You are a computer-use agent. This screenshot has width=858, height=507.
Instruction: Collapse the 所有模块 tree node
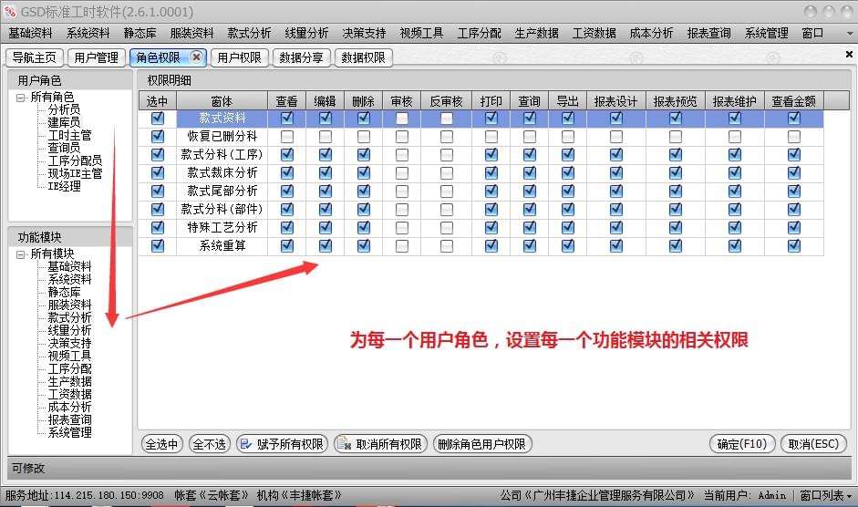coord(20,254)
